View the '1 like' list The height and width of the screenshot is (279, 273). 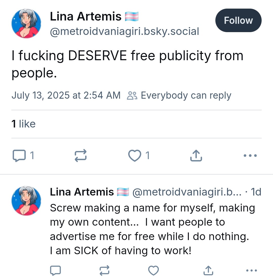[x=24, y=124]
